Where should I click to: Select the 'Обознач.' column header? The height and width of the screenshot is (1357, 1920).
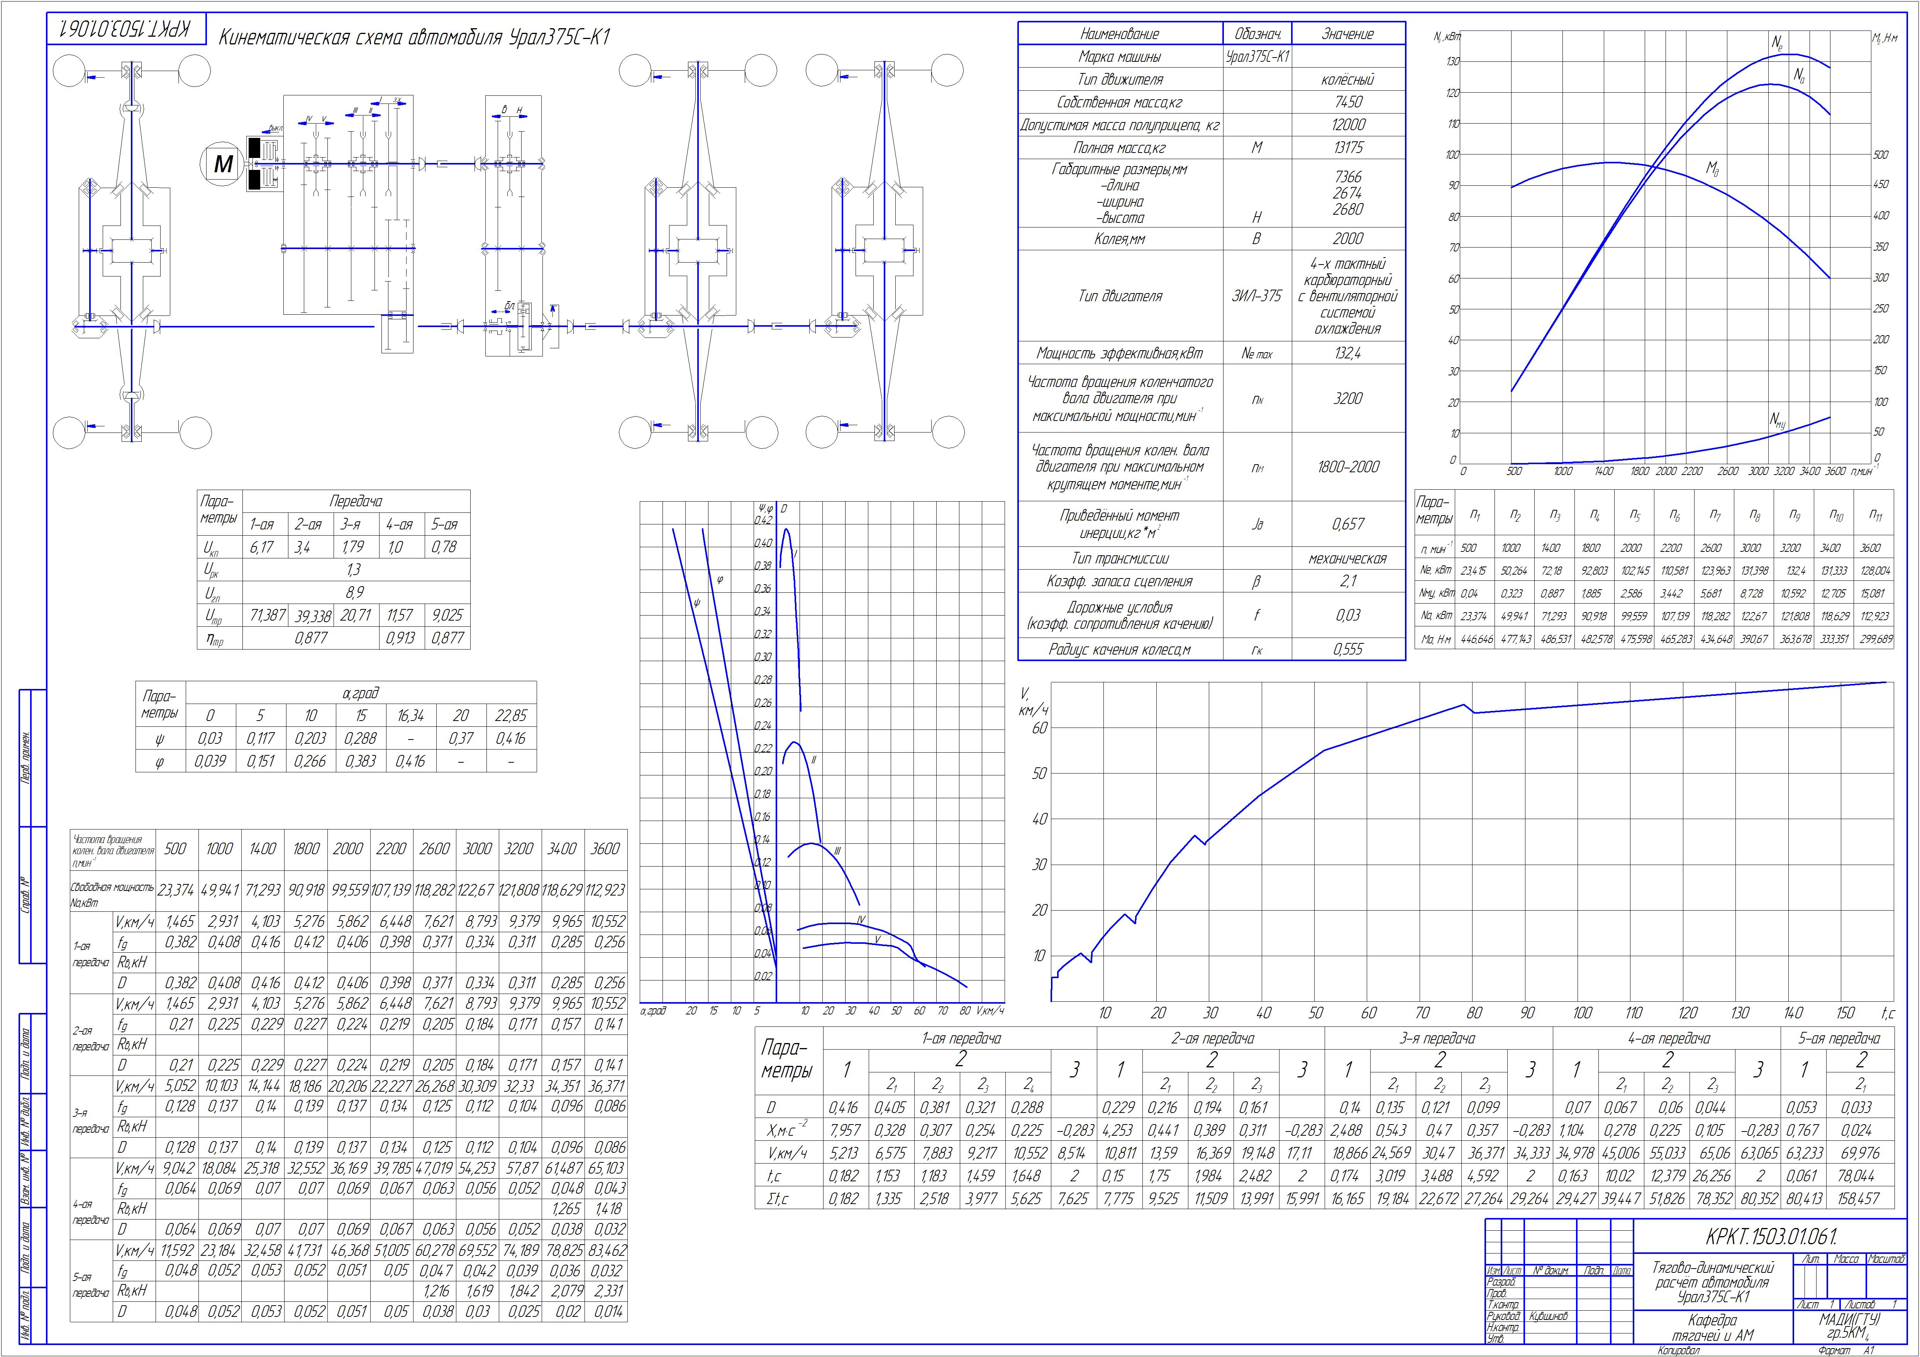pyautogui.click(x=1258, y=34)
